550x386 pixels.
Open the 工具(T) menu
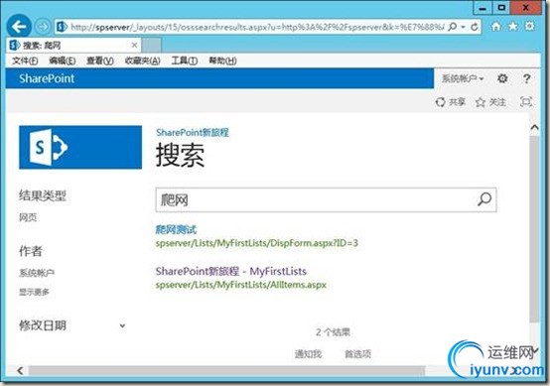[x=184, y=61]
